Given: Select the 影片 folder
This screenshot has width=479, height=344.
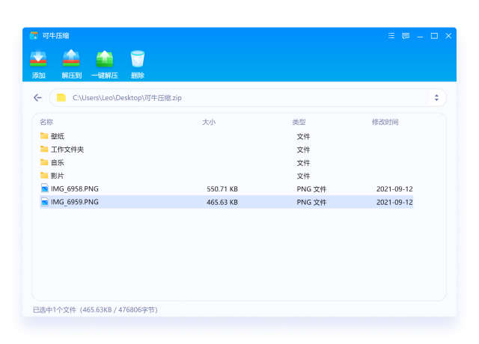Looking at the screenshot, I should (58, 176).
